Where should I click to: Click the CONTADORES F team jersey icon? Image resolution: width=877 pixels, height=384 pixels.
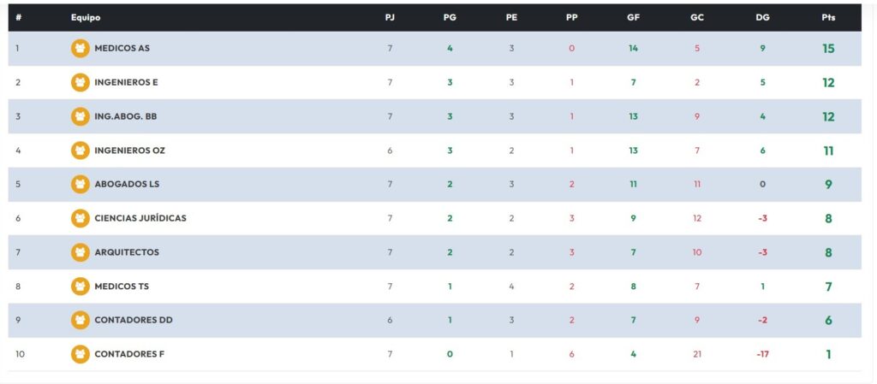point(80,354)
